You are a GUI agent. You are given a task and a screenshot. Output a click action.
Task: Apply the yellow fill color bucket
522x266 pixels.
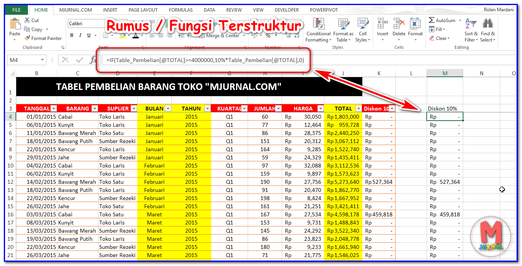click(122, 35)
